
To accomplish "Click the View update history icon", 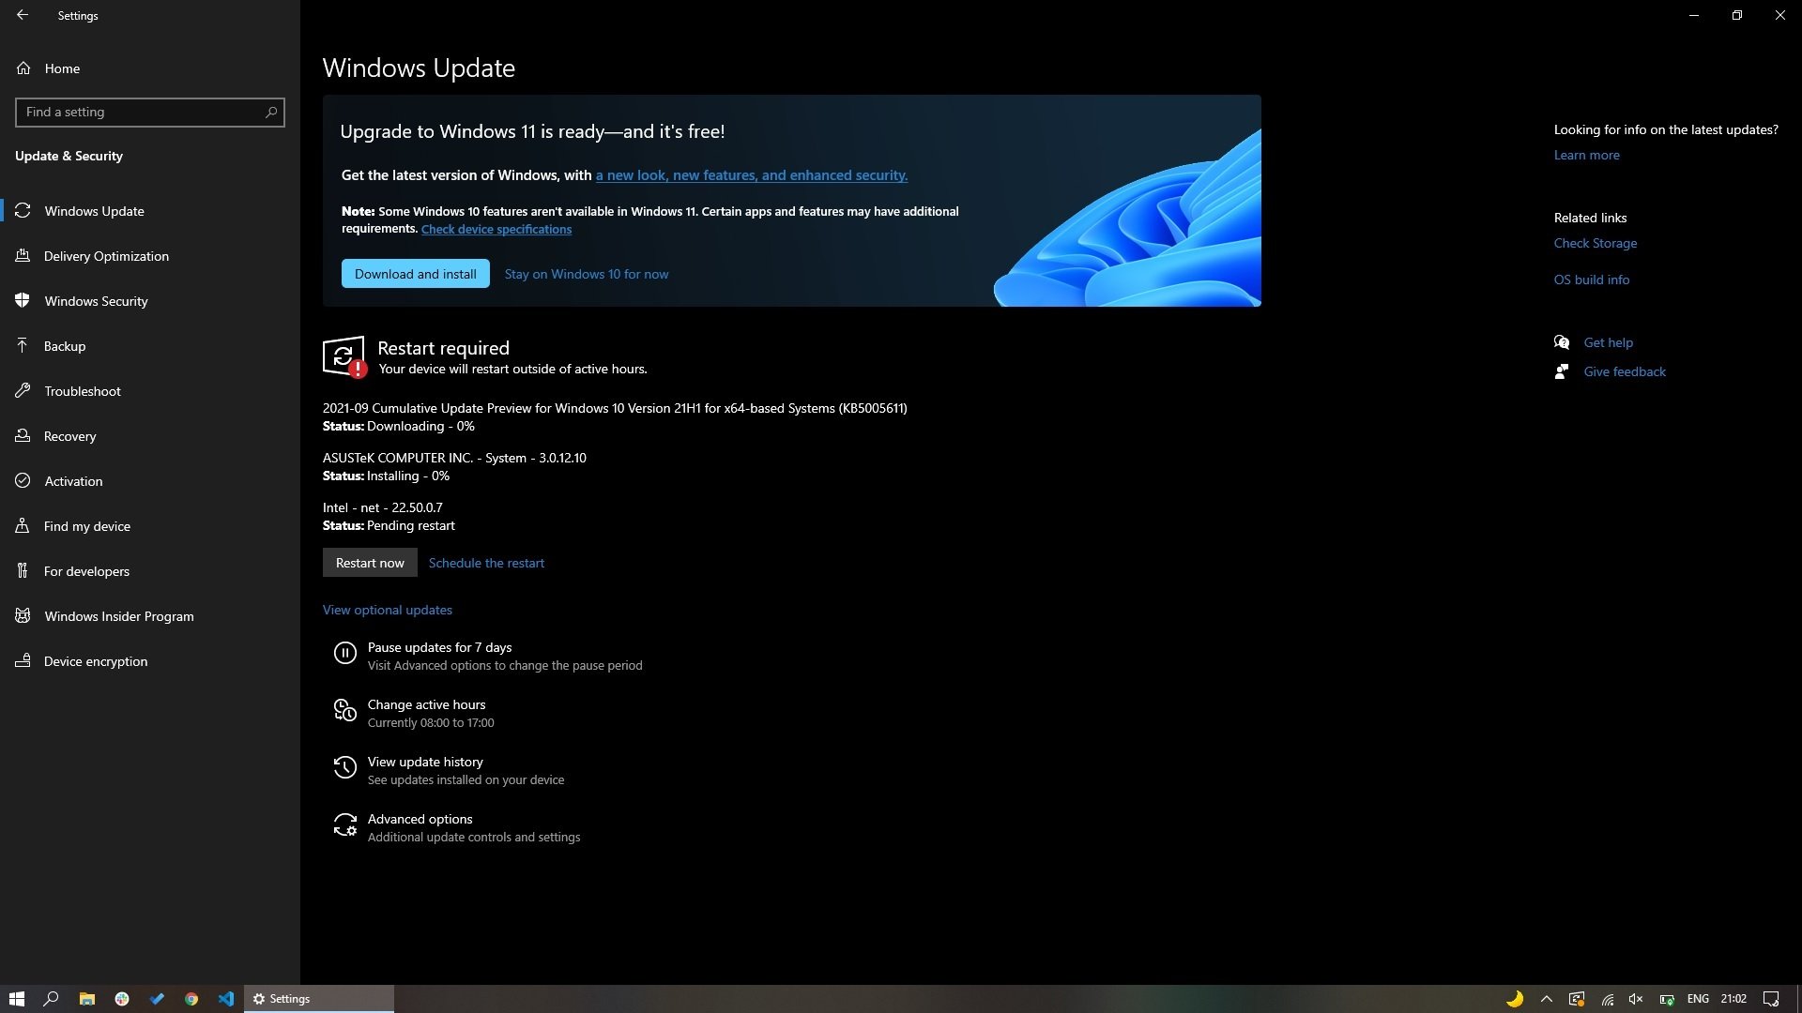I will [345, 768].
